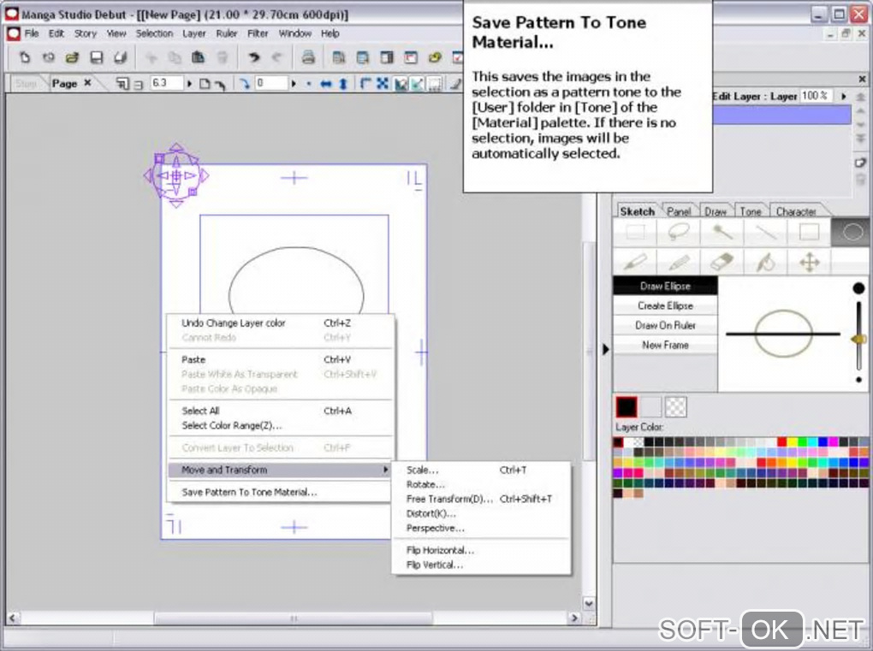Click the New Frame button
The image size is (873, 651).
tap(665, 345)
